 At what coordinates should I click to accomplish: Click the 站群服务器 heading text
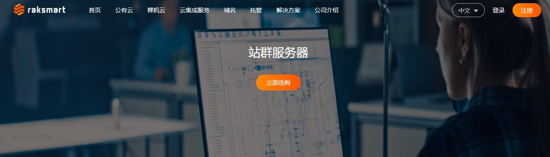coord(278,52)
